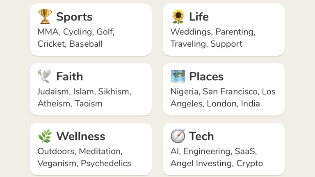This screenshot has height=177, width=315.
Task: Click the Nigeria, San Francisco topics text
Action: 223,91
